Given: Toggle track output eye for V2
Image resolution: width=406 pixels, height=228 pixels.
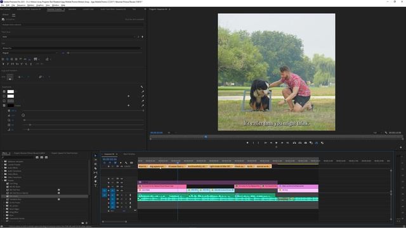Looking at the screenshot, I should pos(121,186).
